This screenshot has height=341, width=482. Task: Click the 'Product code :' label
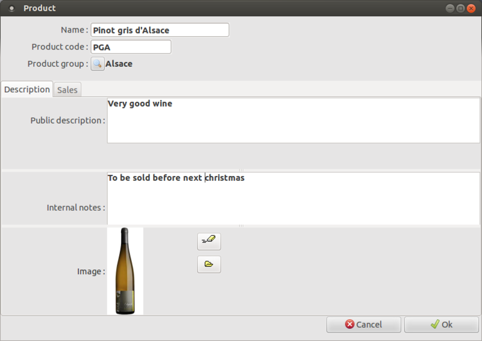pos(60,47)
